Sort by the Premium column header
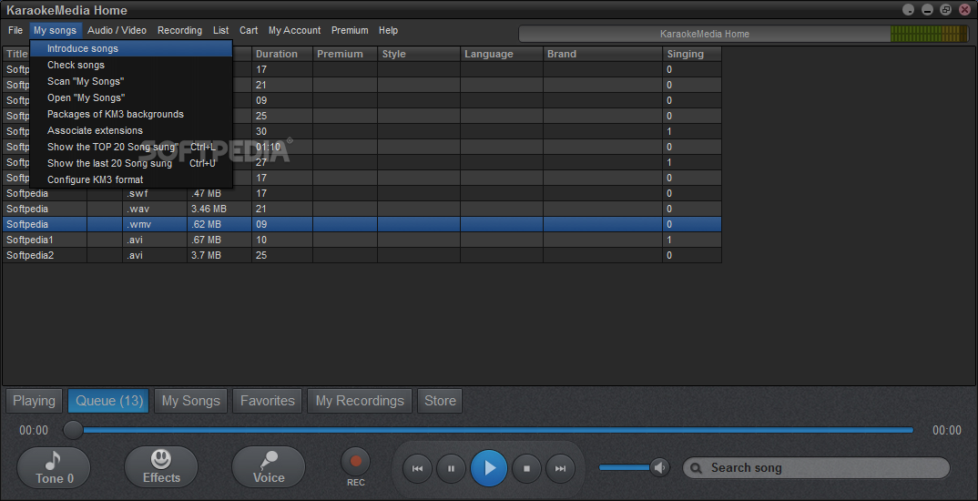Screen dimensions: 978x501 click(345, 55)
